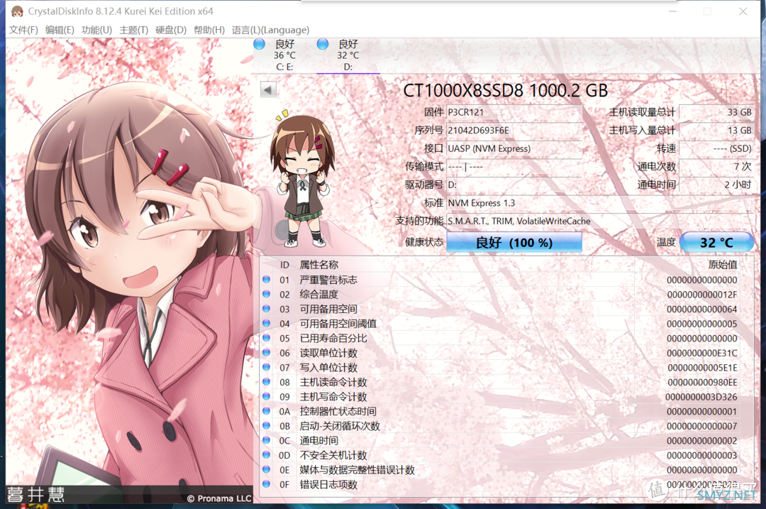Click the status dot for 不安全关机计数
Image resolution: width=766 pixels, height=509 pixels.
coord(266,455)
